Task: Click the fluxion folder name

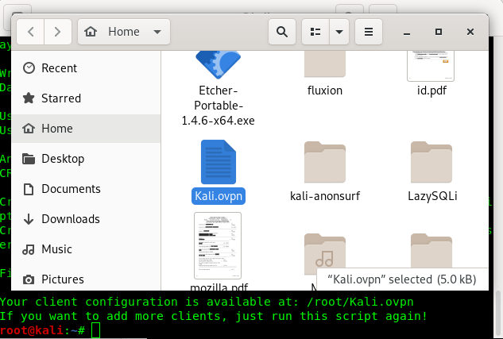Action: pyautogui.click(x=325, y=91)
